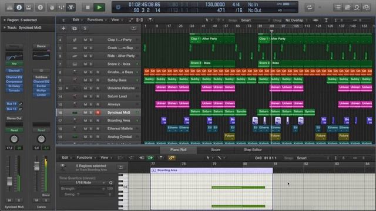The width and height of the screenshot is (376, 211).
Task: Click Tracks vertical auto zoom icon
Action: click(x=326, y=21)
